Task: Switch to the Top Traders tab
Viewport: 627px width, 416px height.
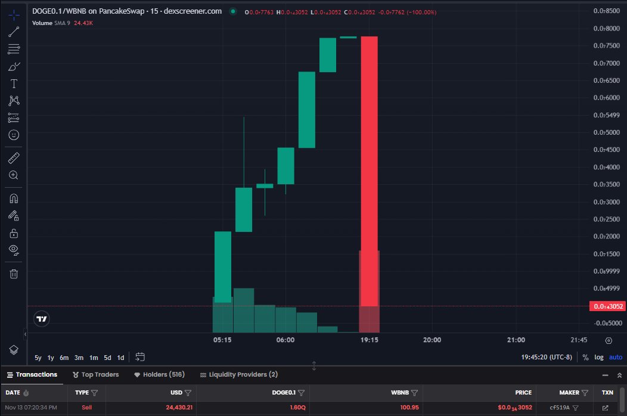Action: pos(96,374)
